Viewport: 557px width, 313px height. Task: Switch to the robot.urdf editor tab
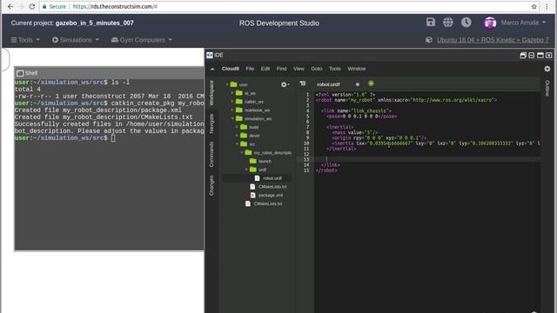pos(328,84)
